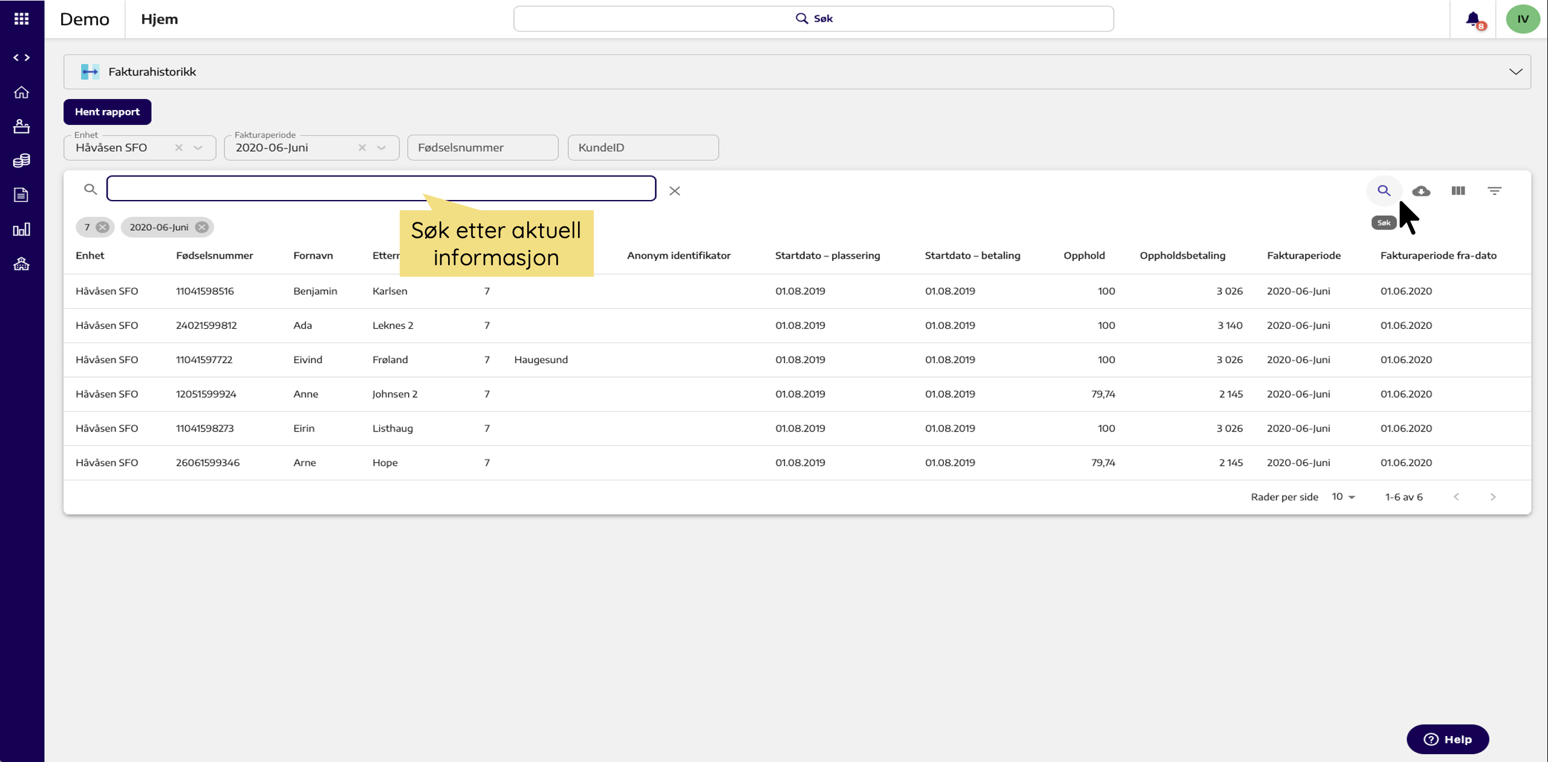The height and width of the screenshot is (762, 1548).
Task: Click the KundeID input field
Action: (x=643, y=147)
